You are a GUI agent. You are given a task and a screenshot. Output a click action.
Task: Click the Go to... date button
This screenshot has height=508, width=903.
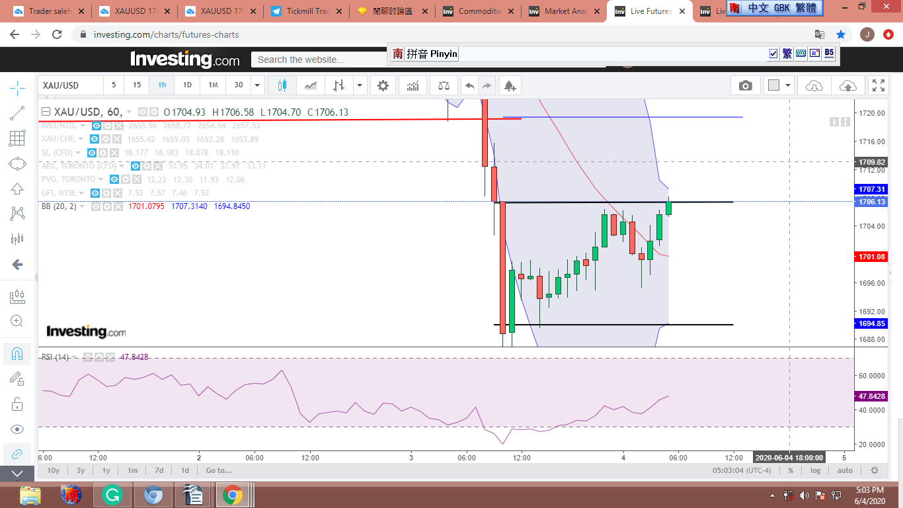219,470
